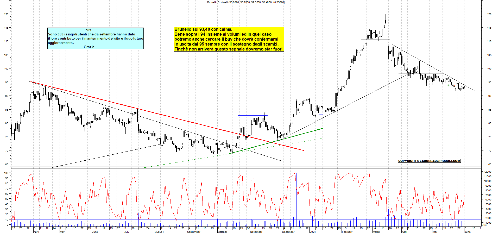Click the 4000 value on the volume scale
This screenshot has height=233, width=492.
488,209
